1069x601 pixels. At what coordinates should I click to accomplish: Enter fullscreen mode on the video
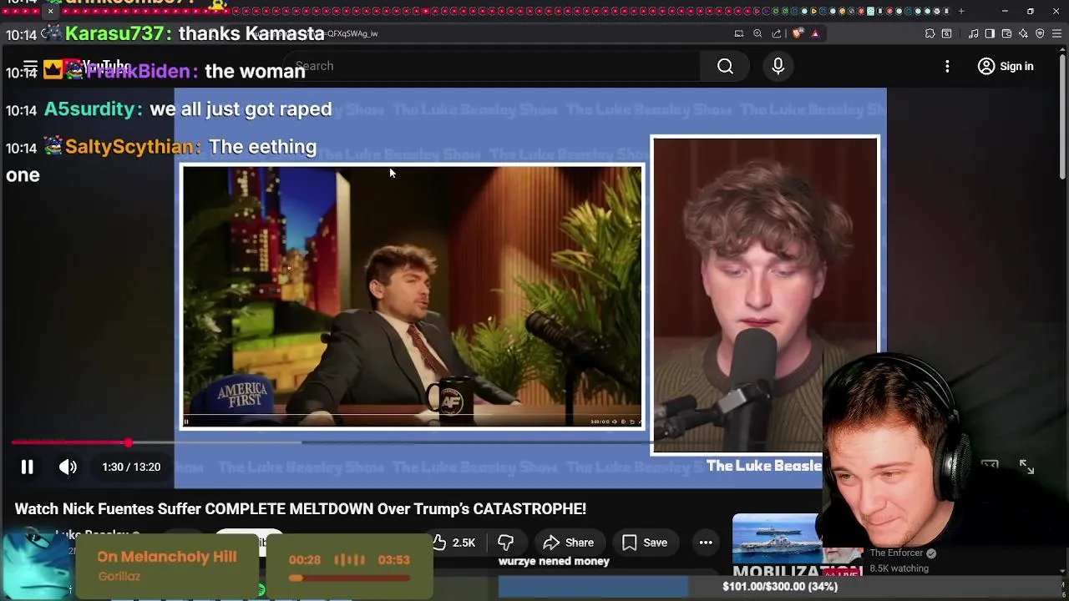coord(1026,467)
